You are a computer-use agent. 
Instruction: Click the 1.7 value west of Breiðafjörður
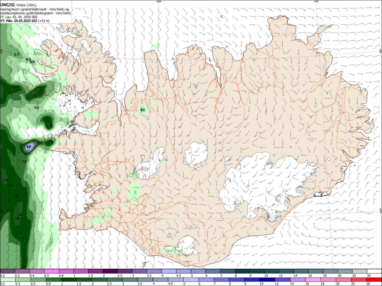pyautogui.click(x=49, y=126)
